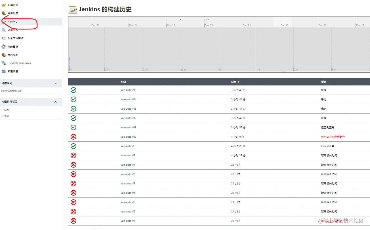Click the failed status icon for vue-auto #7
The image size is (370, 230).
click(x=73, y=165)
